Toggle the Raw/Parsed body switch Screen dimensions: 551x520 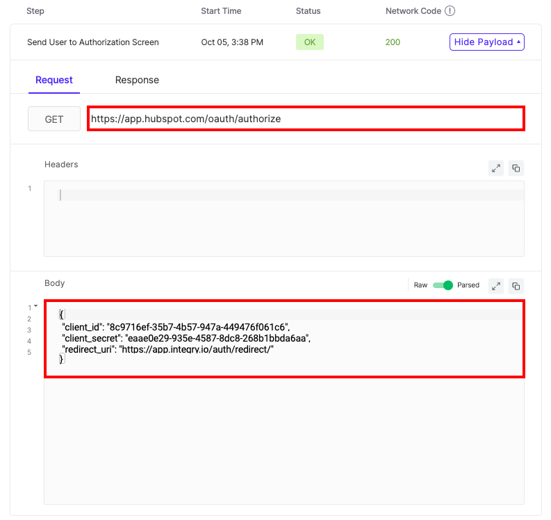point(443,285)
